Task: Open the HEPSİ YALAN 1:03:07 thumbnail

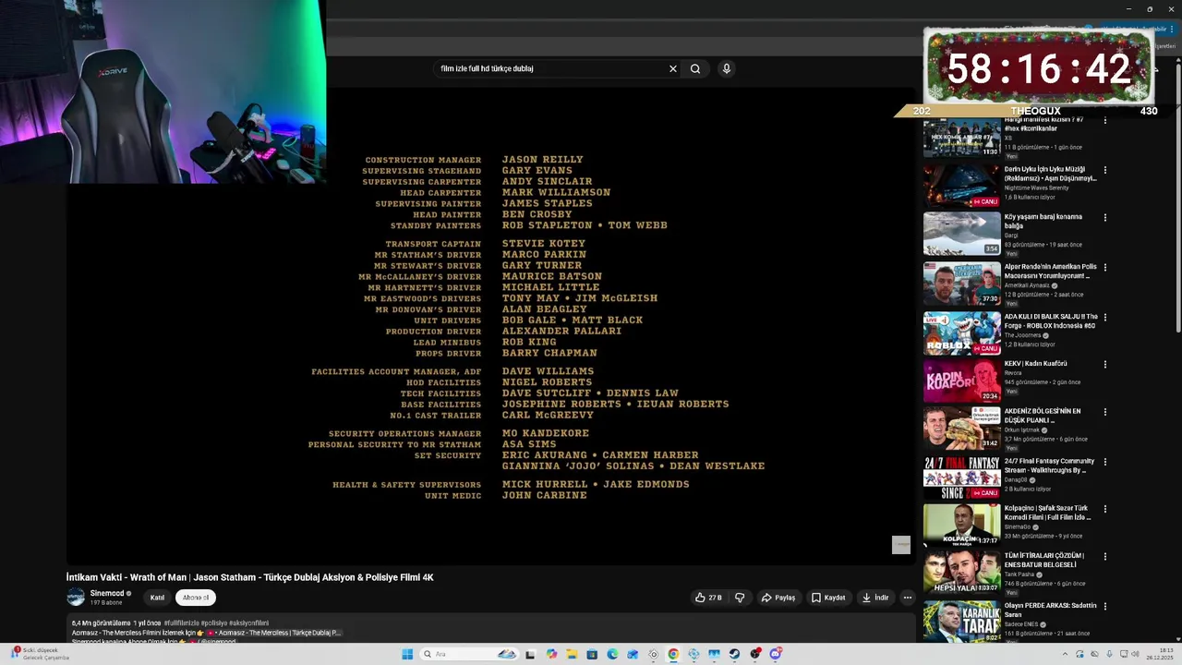Action: 961,573
